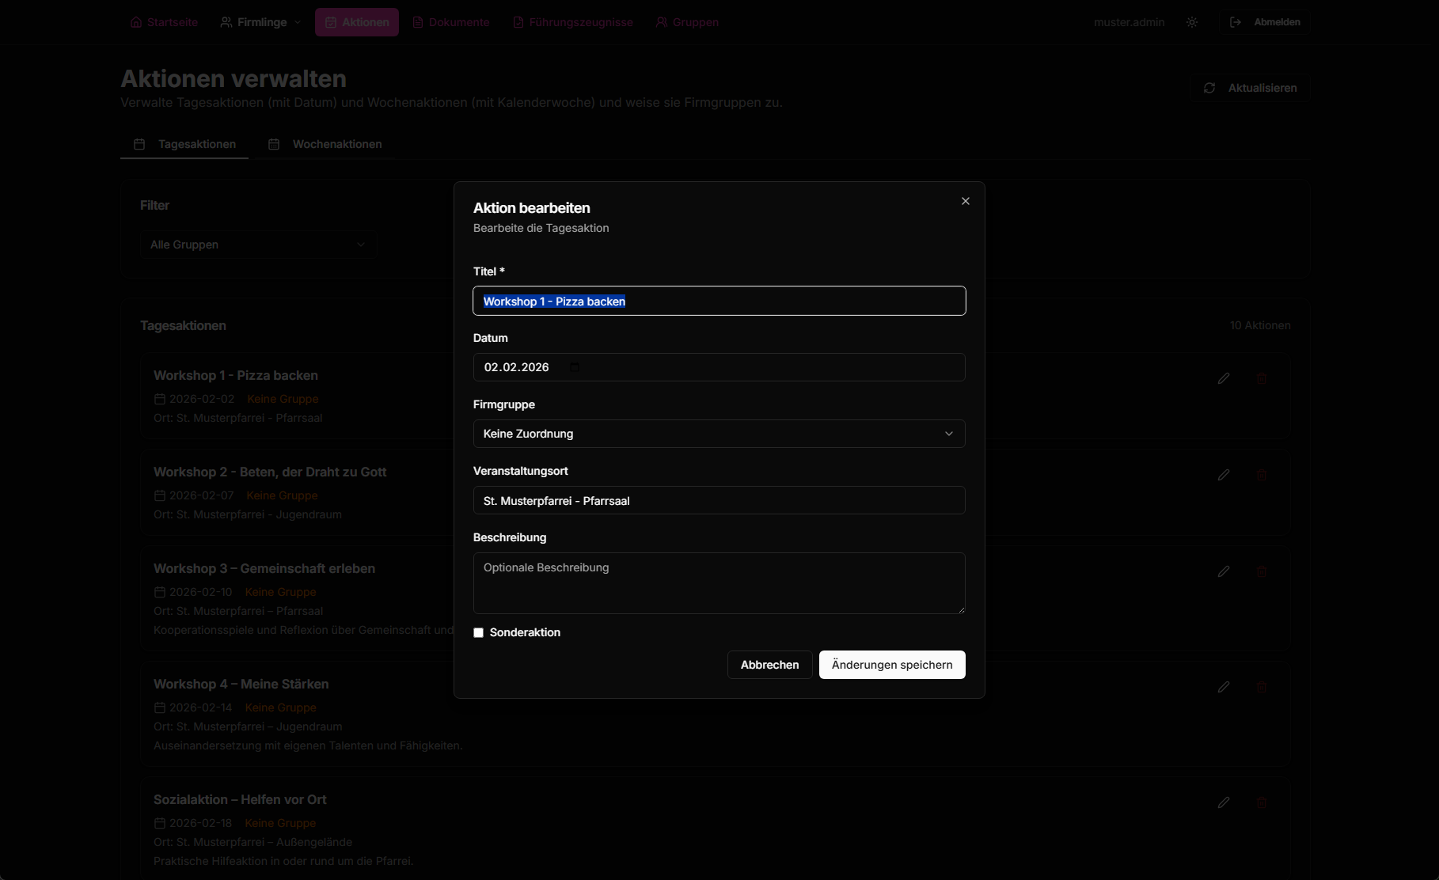This screenshot has height=880, width=1439.
Task: Click into the Veranstaltungsort input field
Action: coord(719,500)
